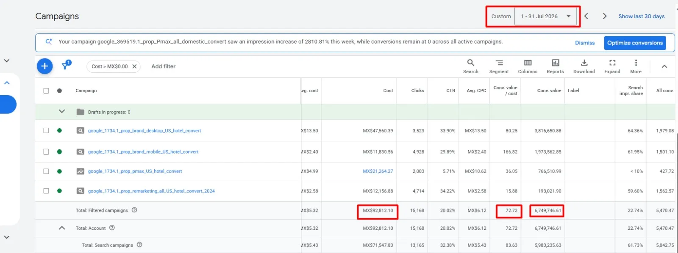This screenshot has width=678, height=253.
Task: Toggle the select all campaigns checkbox
Action: 46,91
